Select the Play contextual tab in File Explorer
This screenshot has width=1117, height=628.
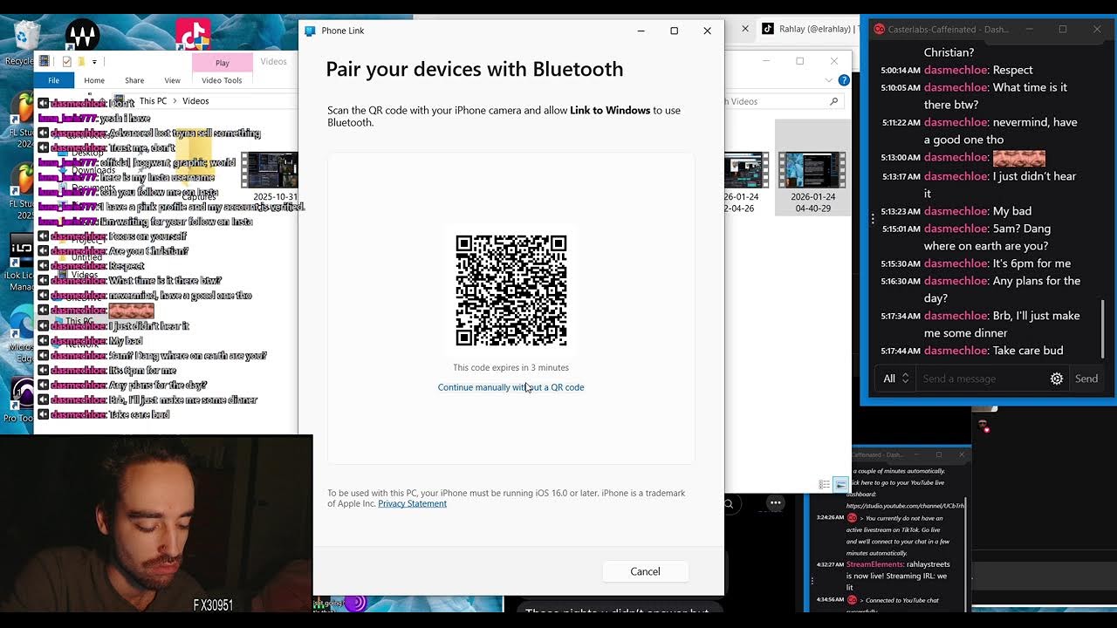click(223, 63)
